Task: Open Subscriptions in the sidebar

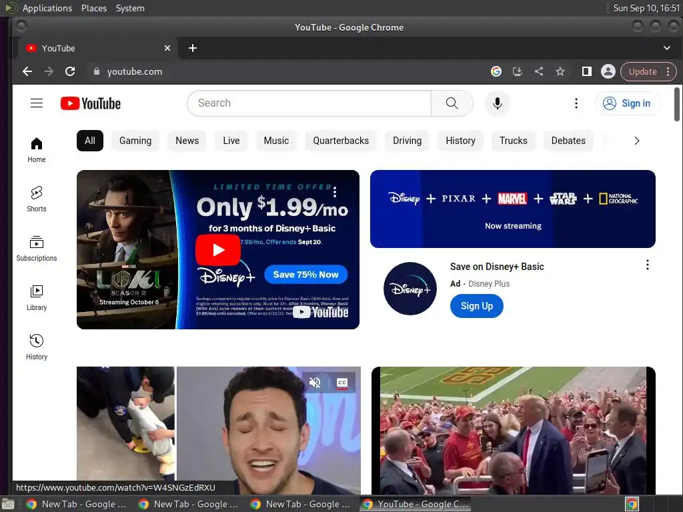Action: 37,249
